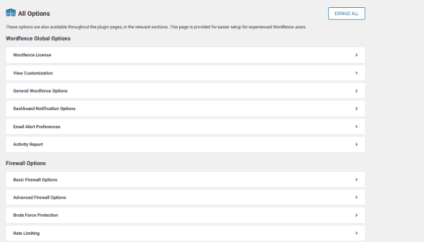424x242 pixels.
Task: Open the Email Alert Preferences title
Action: click(x=37, y=126)
